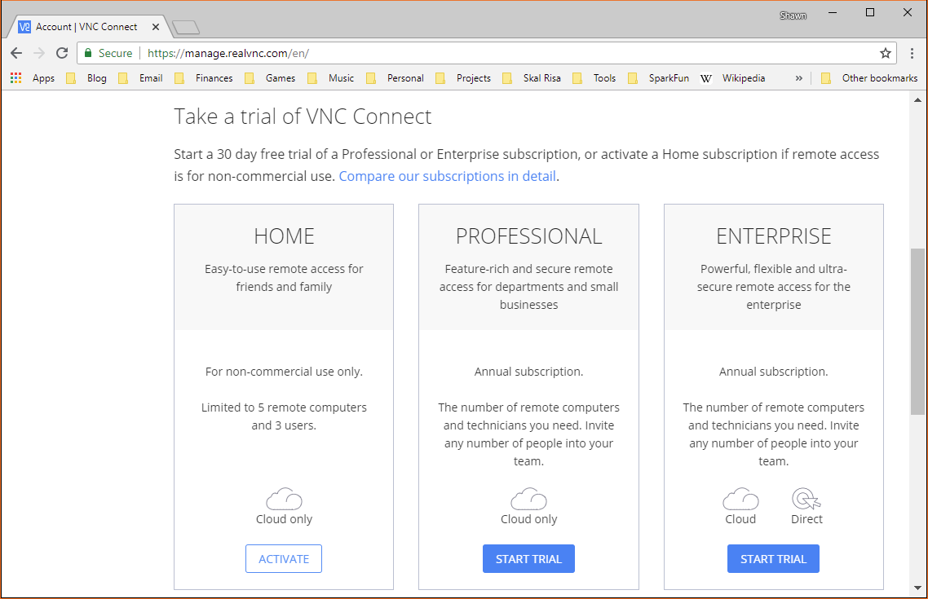
Task: Open the Music bookmarks folder
Action: 331,78
